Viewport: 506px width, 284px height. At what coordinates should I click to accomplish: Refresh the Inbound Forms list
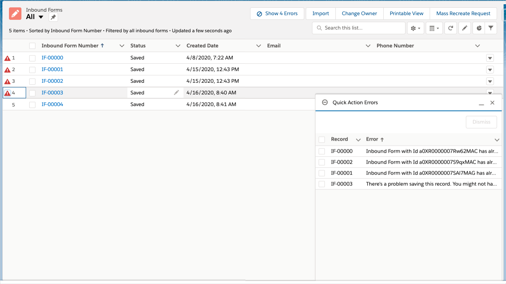click(450, 28)
